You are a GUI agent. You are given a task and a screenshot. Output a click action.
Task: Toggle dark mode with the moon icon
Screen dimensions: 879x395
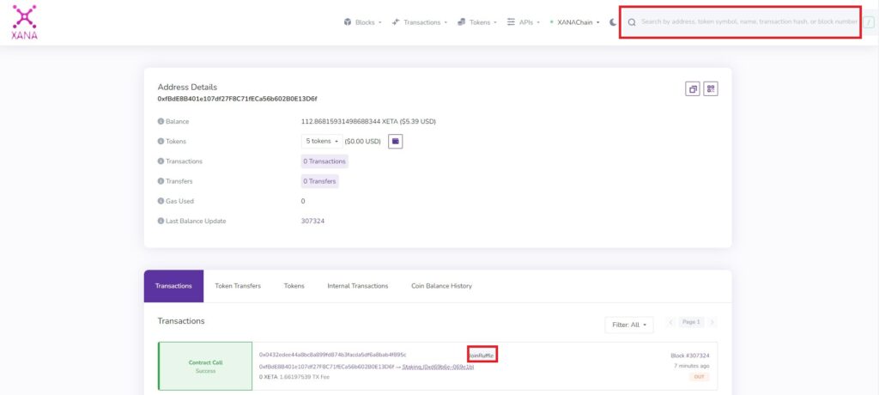(613, 22)
